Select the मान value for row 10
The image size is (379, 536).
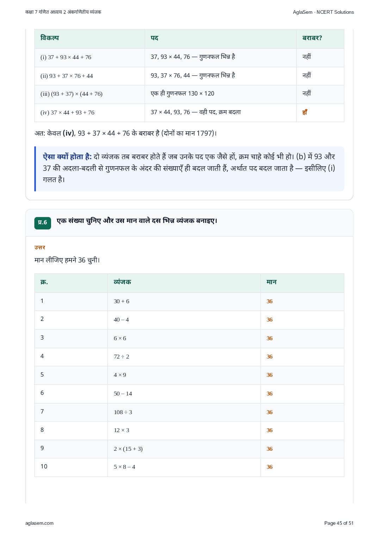(269, 467)
